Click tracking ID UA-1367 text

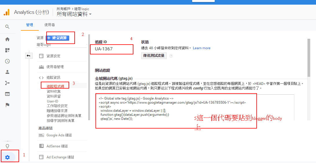(104, 49)
